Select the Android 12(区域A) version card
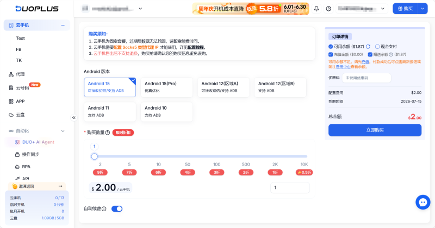 pos(223,87)
